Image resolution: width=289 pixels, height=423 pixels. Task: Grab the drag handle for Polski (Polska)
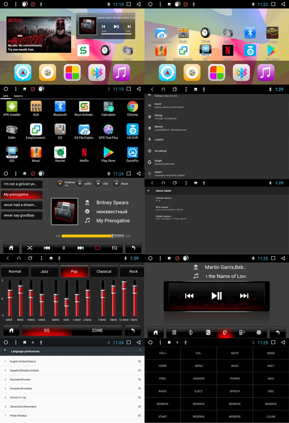click(x=139, y=415)
